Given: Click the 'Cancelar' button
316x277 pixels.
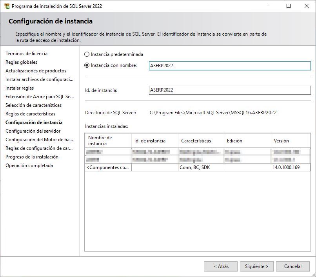Looking at the screenshot, I should pos(293,266).
